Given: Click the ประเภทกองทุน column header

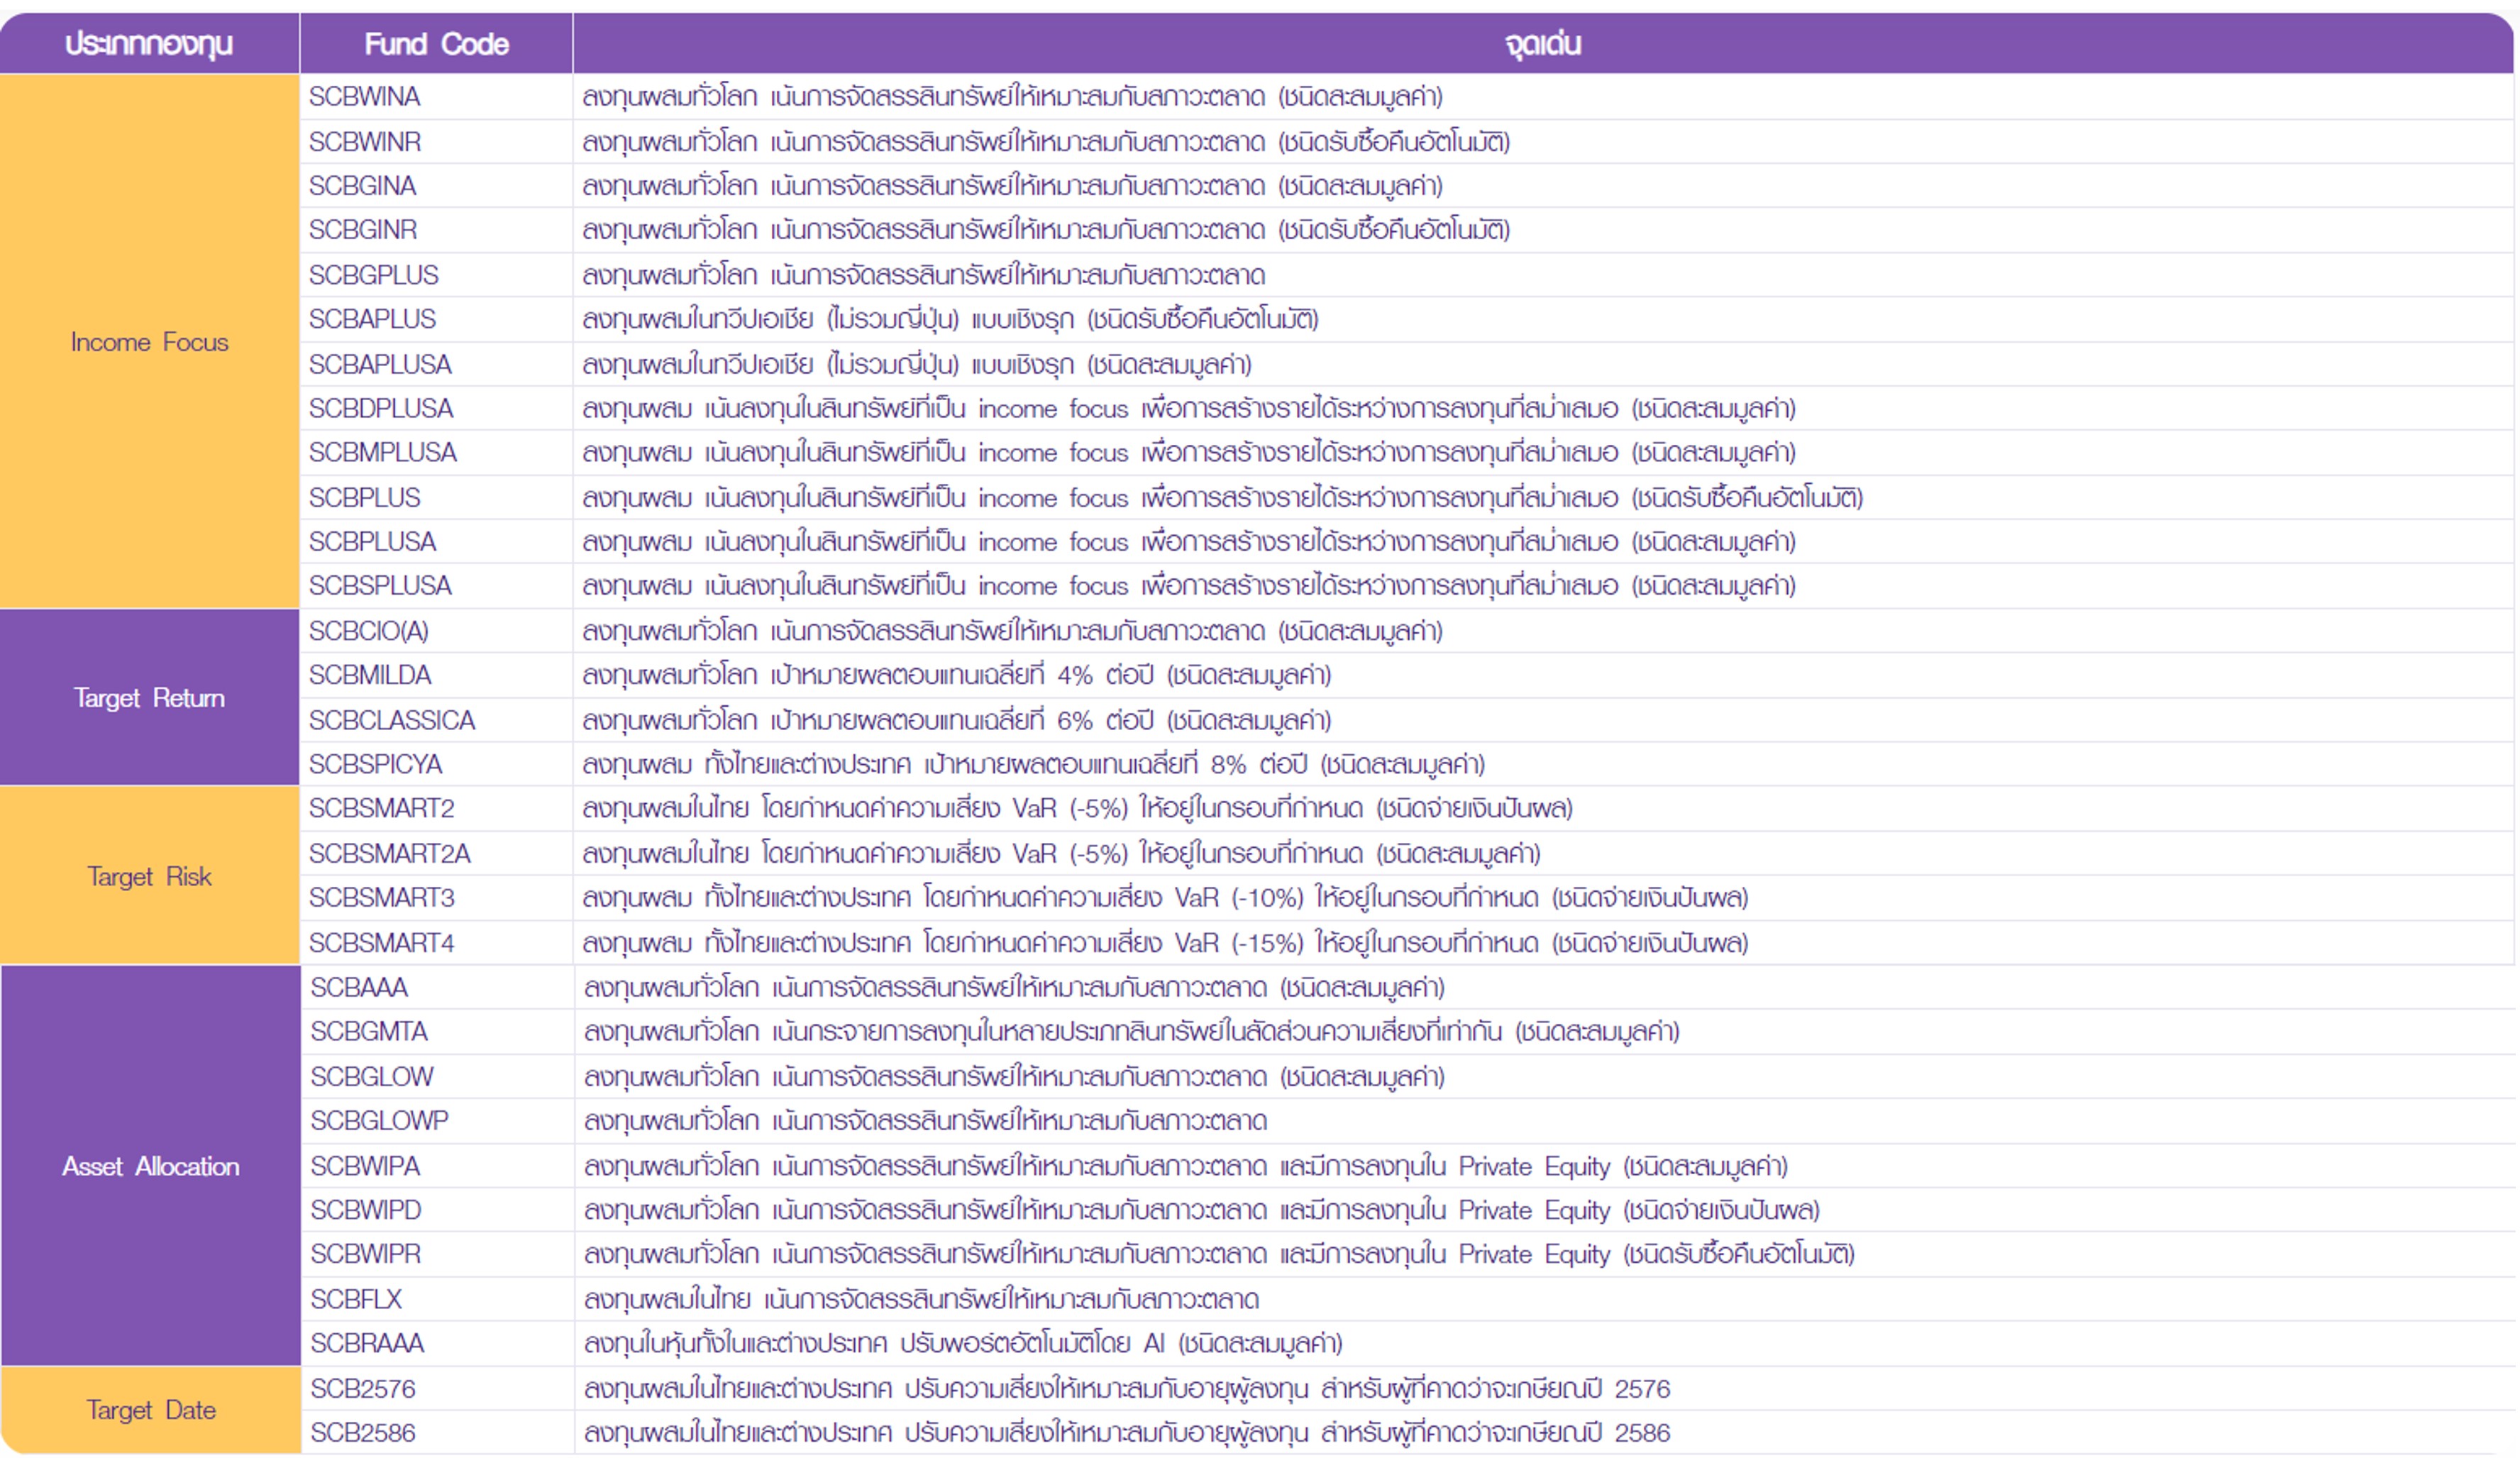Looking at the screenshot, I should tap(149, 44).
